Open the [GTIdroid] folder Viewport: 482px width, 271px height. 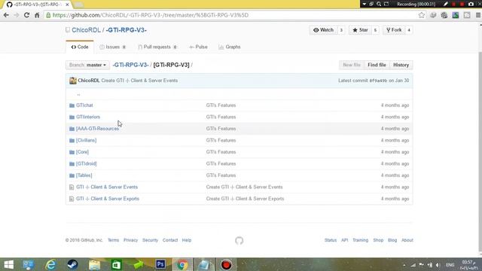(x=86, y=163)
